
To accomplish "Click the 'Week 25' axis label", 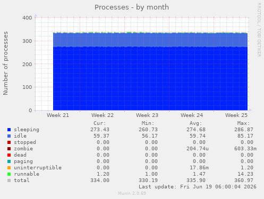I will [x=236, y=115].
